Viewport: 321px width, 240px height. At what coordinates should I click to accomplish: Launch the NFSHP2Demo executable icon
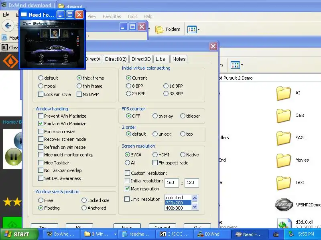coord(284,204)
